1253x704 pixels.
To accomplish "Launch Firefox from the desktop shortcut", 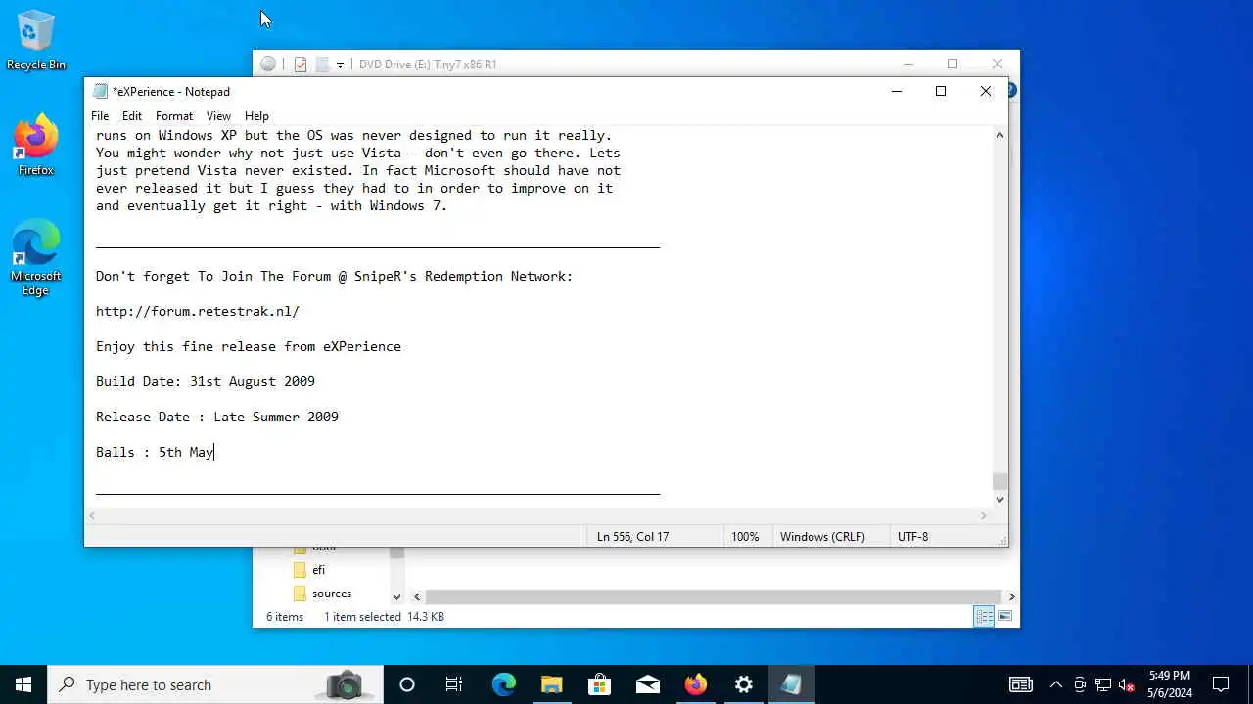I will pos(36,145).
